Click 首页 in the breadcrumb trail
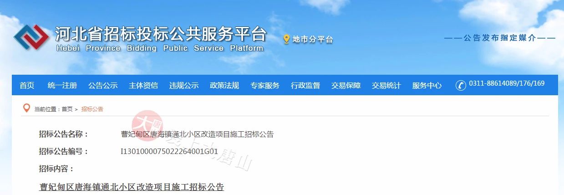 [67, 109]
